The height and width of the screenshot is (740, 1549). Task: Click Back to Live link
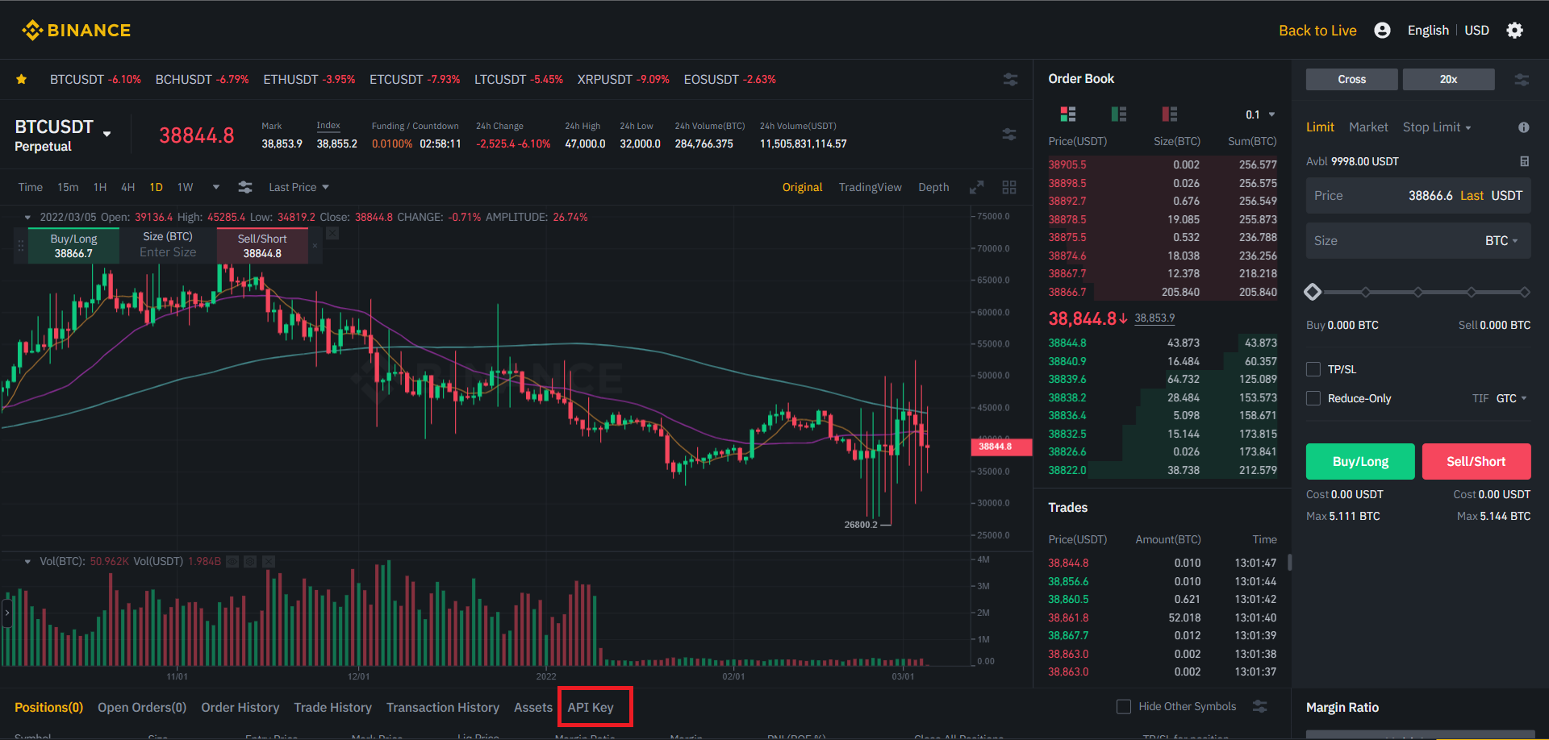click(x=1317, y=31)
